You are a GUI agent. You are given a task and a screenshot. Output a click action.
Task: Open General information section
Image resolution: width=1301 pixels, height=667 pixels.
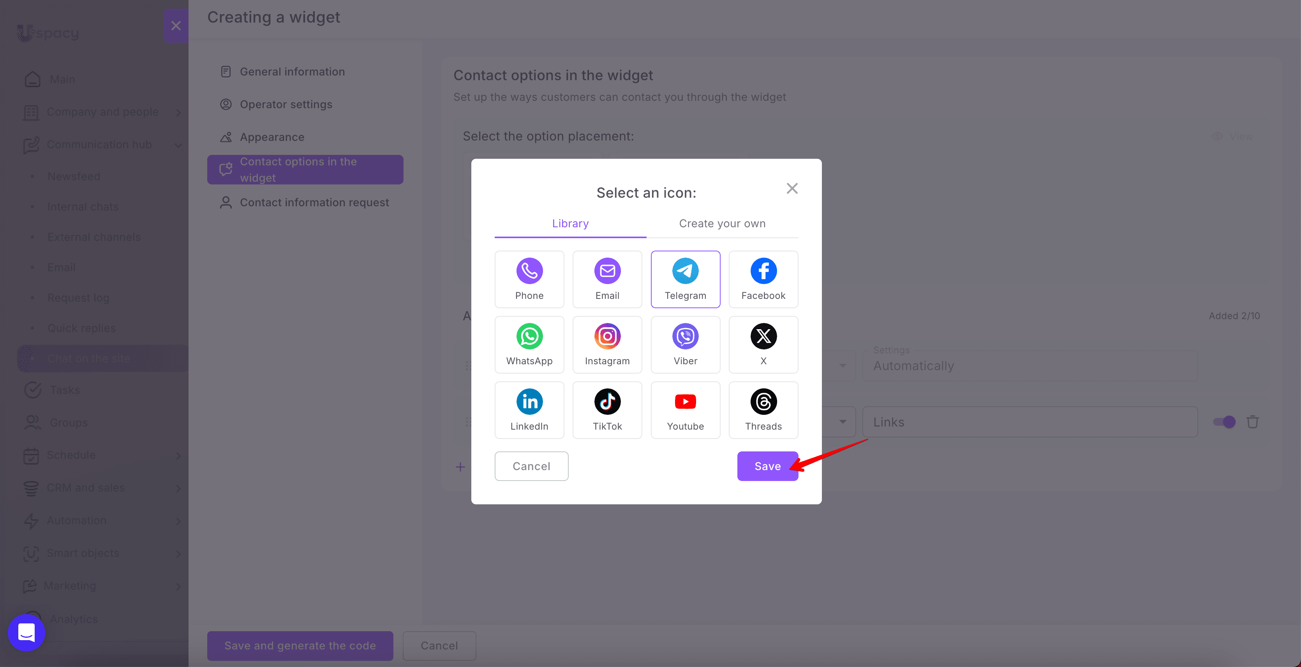[305, 72]
